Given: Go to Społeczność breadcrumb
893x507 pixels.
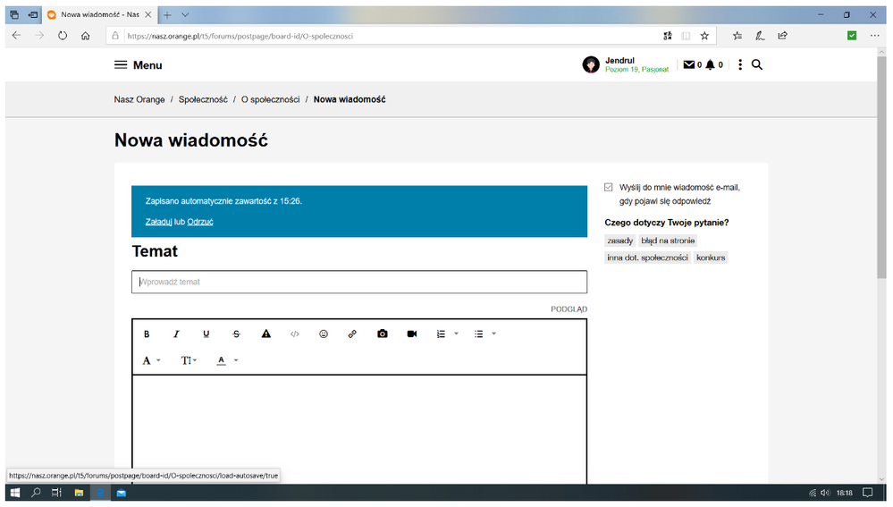Looking at the screenshot, I should pos(203,99).
